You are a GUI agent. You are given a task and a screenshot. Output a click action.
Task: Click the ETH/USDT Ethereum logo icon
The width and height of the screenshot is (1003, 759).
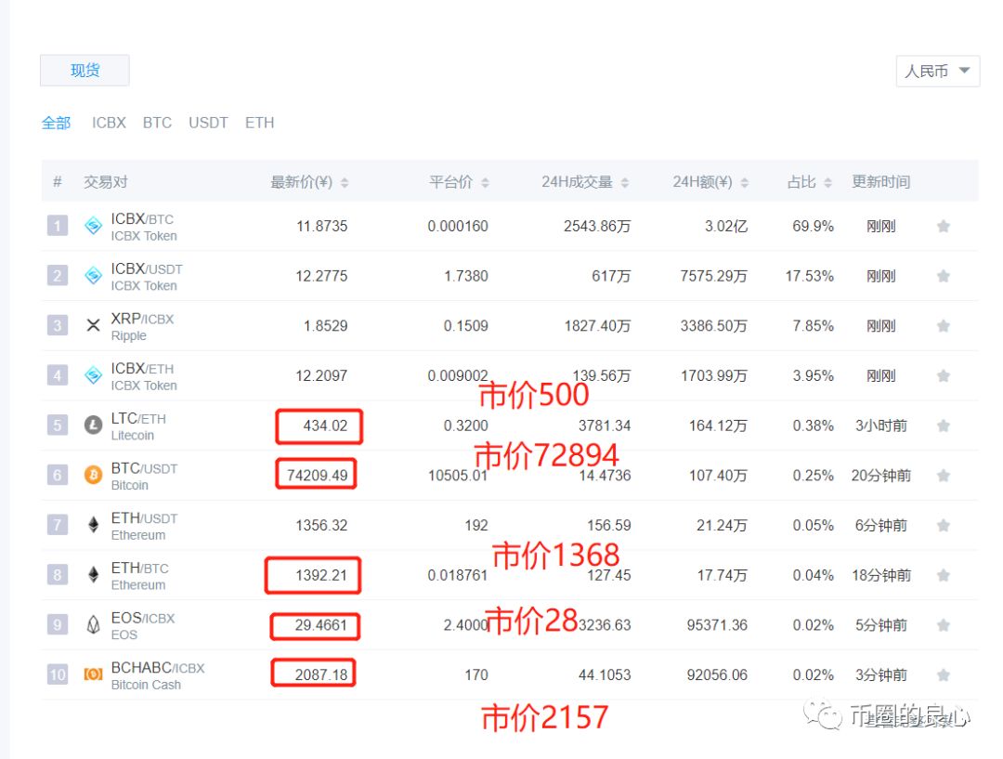click(94, 525)
